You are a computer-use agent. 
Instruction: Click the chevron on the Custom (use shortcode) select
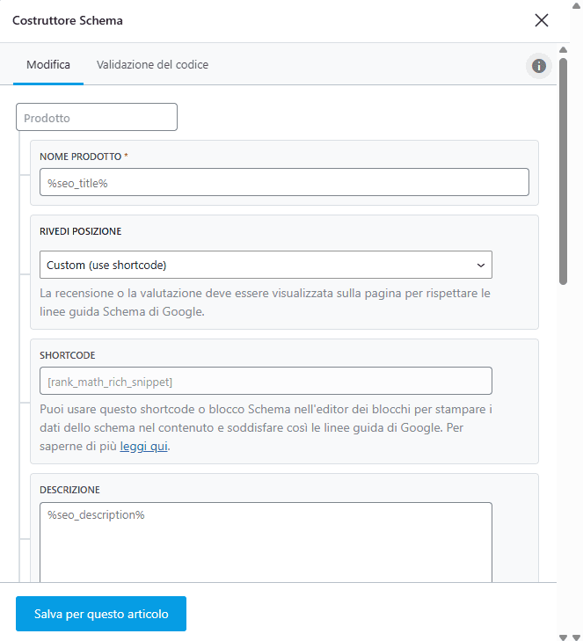[480, 265]
